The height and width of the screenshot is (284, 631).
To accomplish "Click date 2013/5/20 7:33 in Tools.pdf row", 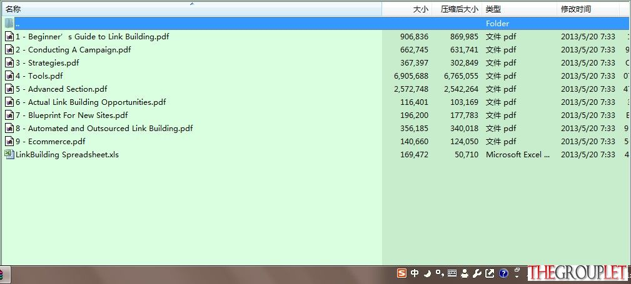I will click(588, 76).
